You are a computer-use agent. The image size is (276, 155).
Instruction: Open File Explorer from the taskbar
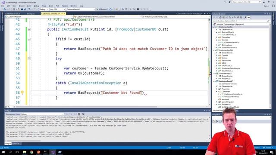click(x=25, y=152)
